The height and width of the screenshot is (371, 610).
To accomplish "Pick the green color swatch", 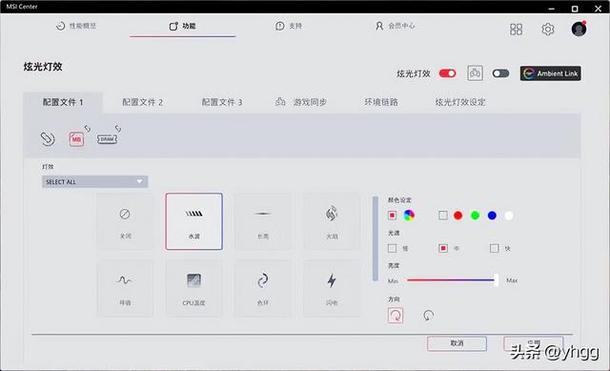I will click(475, 216).
